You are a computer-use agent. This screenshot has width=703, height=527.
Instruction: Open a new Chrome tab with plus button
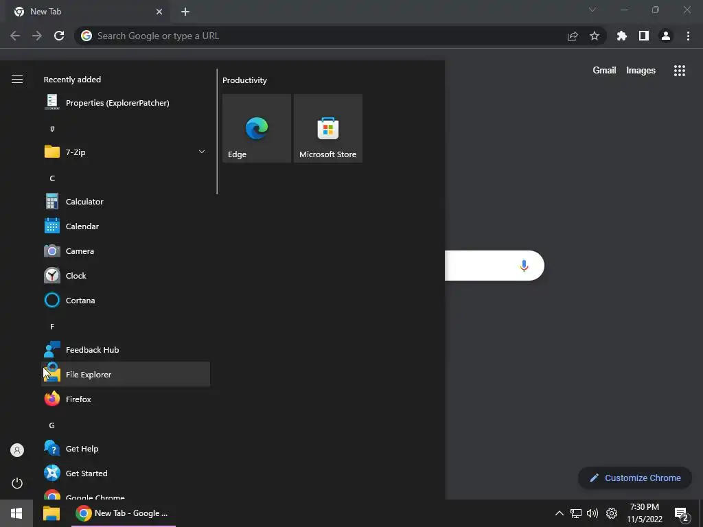tap(185, 12)
